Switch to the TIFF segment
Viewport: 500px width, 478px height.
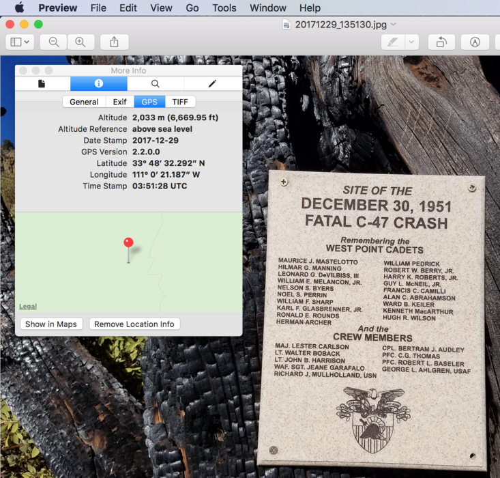(180, 102)
